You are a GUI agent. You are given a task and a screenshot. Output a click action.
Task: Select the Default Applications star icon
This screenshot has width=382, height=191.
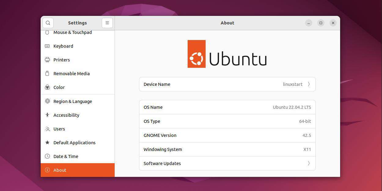(x=47, y=143)
